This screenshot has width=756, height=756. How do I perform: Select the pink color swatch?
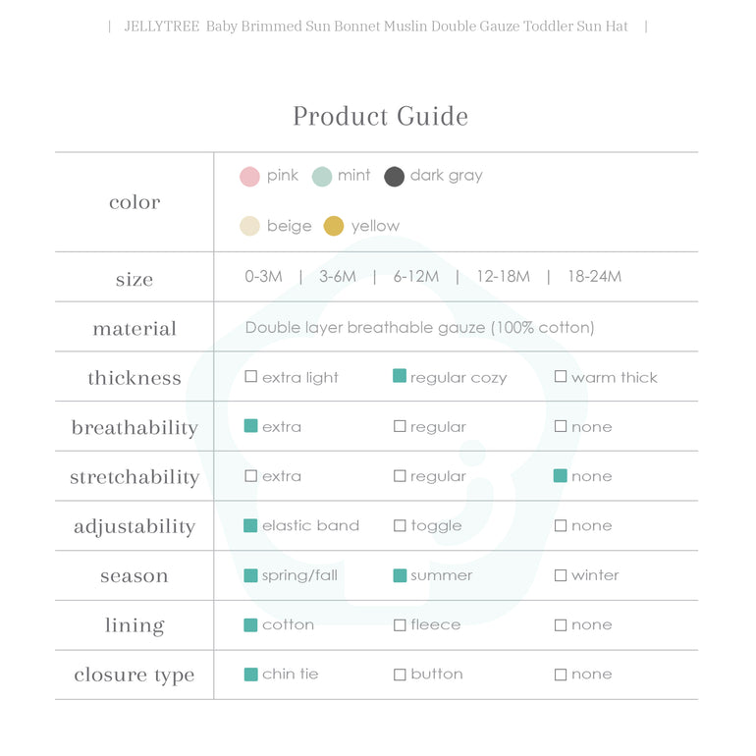(x=249, y=177)
